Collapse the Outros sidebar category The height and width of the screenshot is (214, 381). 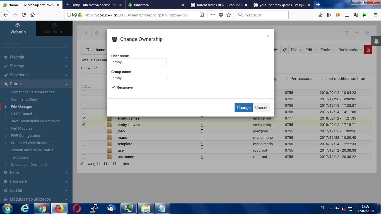36,84
